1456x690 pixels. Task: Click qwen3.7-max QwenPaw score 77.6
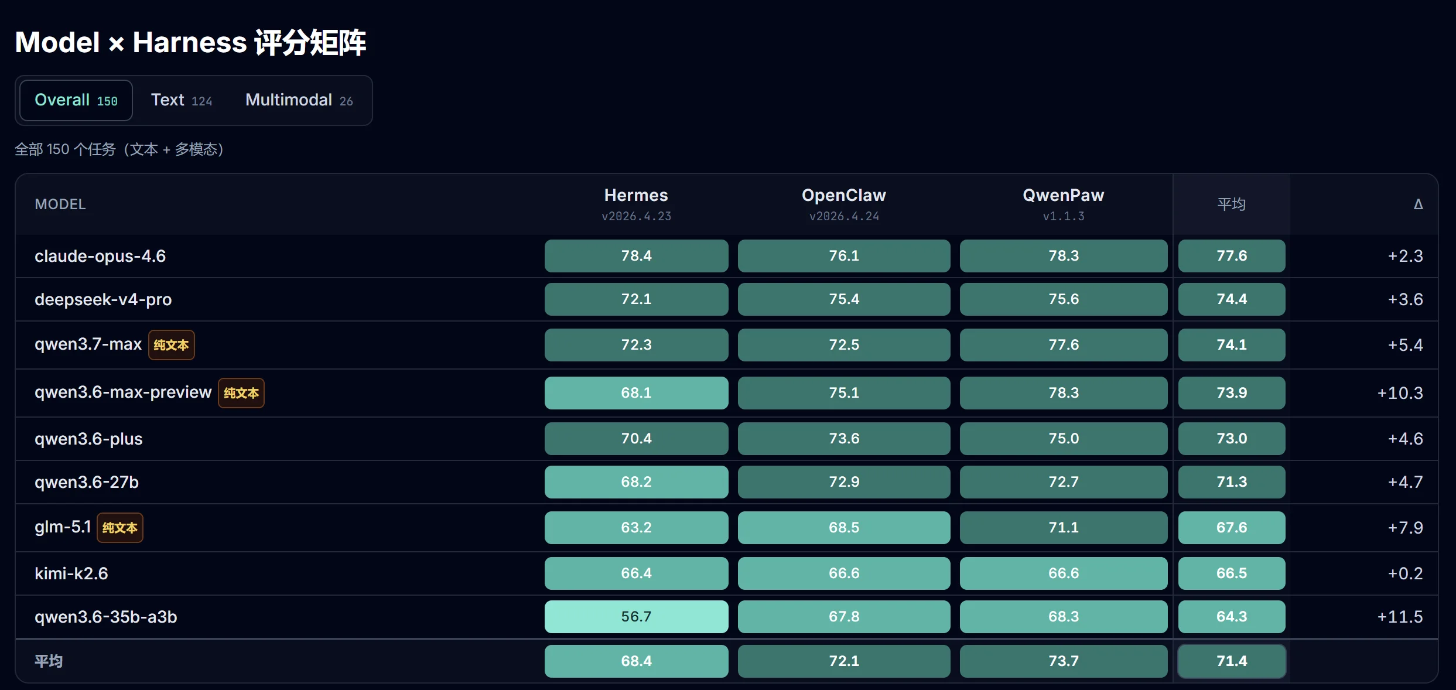1064,345
